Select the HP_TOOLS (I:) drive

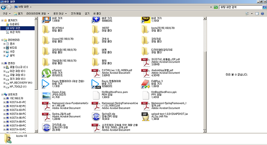pyautogui.click(x=18, y=87)
